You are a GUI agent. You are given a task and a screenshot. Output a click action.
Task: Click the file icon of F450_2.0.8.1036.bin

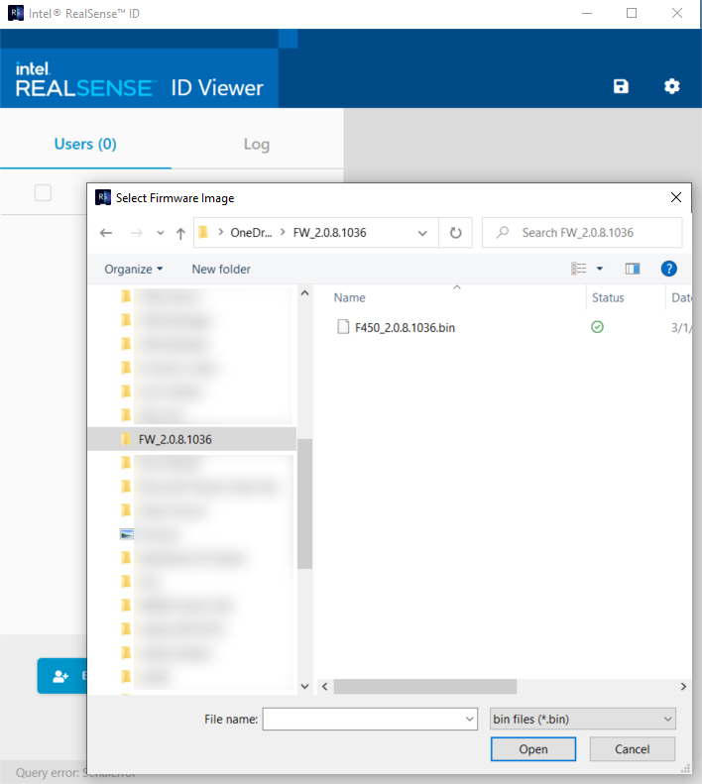(343, 327)
